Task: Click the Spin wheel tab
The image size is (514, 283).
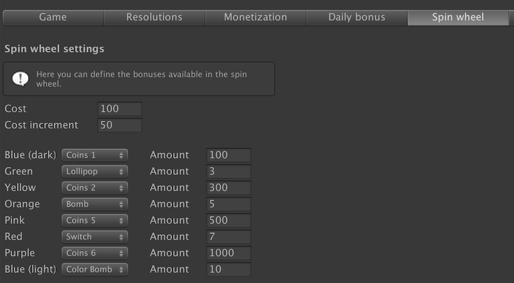Action: (x=458, y=17)
